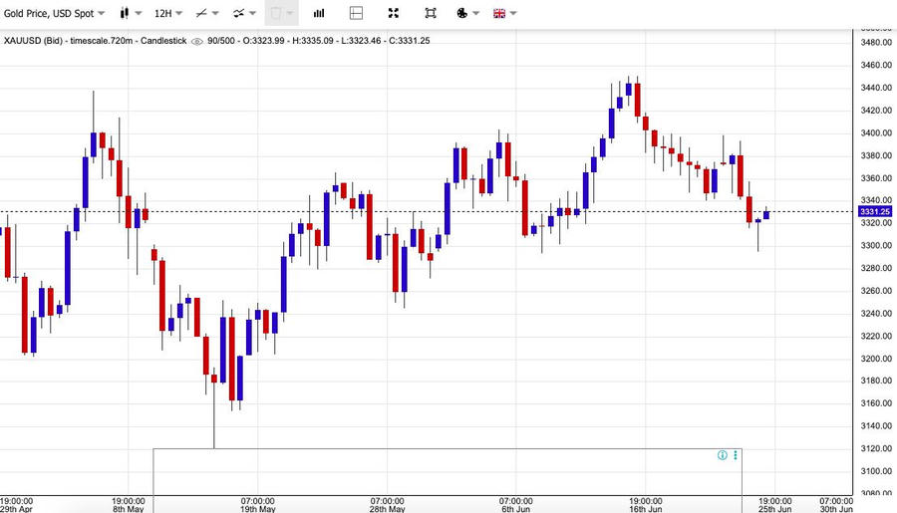Open the three-dot options menu in panel
Screen dimensions: 897x513
pyautogui.click(x=736, y=455)
